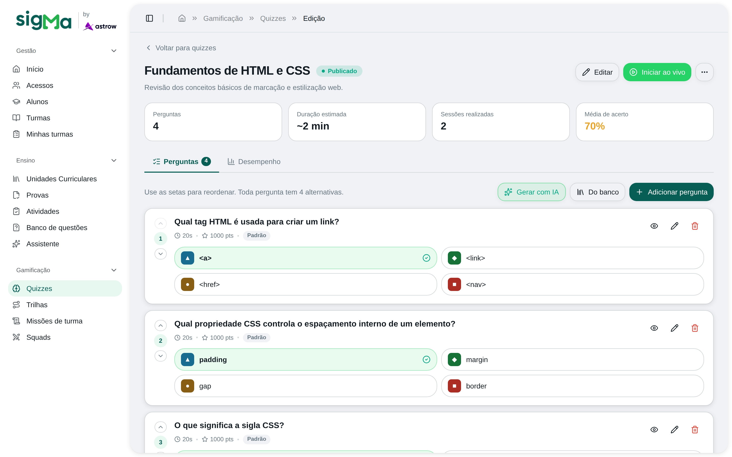This screenshot has width=732, height=457.
Task: Open Gamificação breadcrumb item
Action: click(223, 19)
